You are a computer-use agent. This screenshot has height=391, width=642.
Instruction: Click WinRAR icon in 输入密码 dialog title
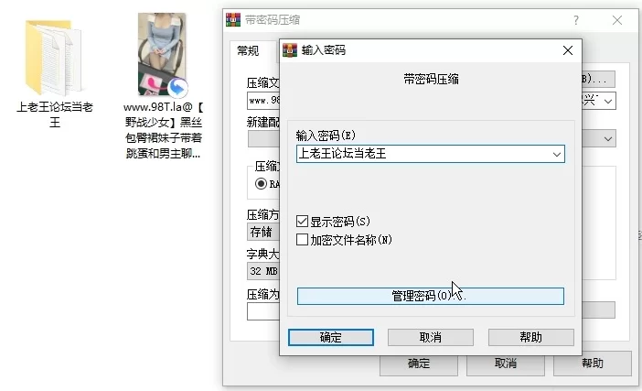290,50
